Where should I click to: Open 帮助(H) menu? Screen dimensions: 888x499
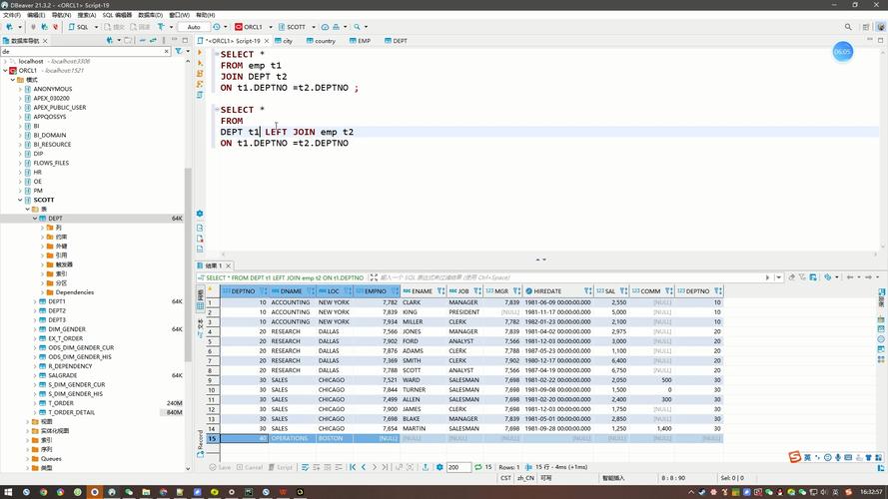point(205,15)
